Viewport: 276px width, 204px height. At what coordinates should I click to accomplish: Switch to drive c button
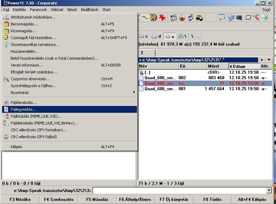(x=143, y=36)
